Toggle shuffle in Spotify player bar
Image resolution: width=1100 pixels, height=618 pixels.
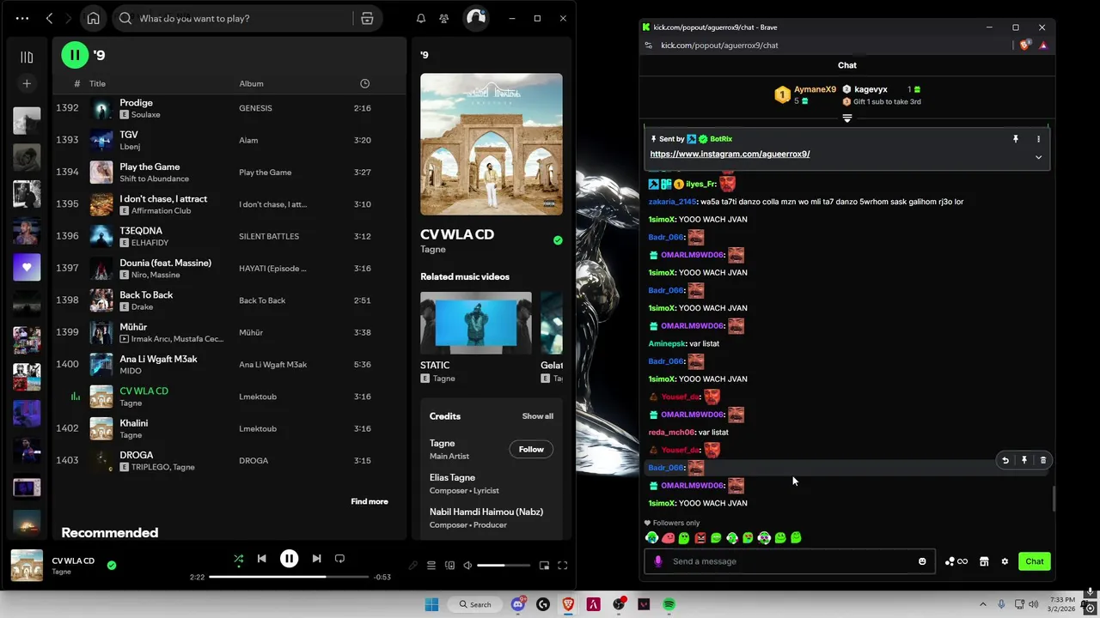239,559
